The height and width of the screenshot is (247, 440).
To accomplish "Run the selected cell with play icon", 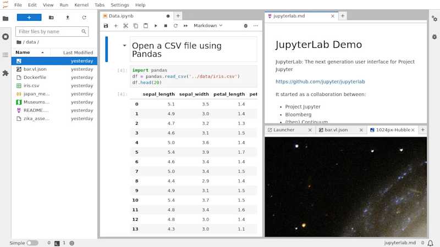I will (156, 26).
